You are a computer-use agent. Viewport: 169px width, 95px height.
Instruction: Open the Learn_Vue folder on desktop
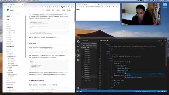165,5
